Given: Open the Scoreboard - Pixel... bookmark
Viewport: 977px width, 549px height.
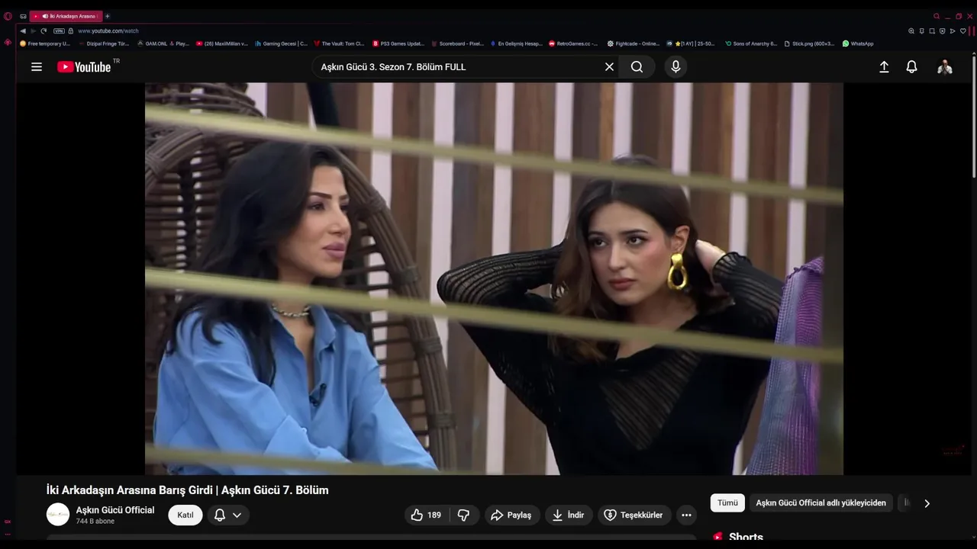Looking at the screenshot, I should tap(458, 43).
